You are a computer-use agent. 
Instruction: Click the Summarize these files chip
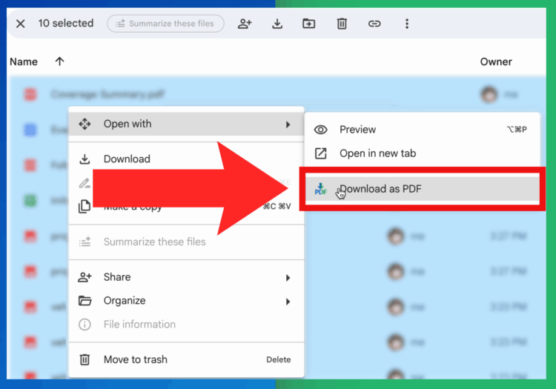point(165,24)
